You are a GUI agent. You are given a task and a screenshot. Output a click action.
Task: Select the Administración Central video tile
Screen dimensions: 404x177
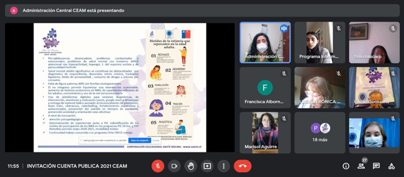pos(265,42)
